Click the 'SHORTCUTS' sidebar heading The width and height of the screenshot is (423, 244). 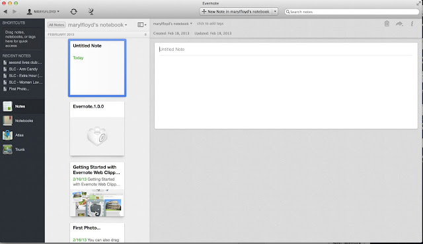(x=14, y=23)
